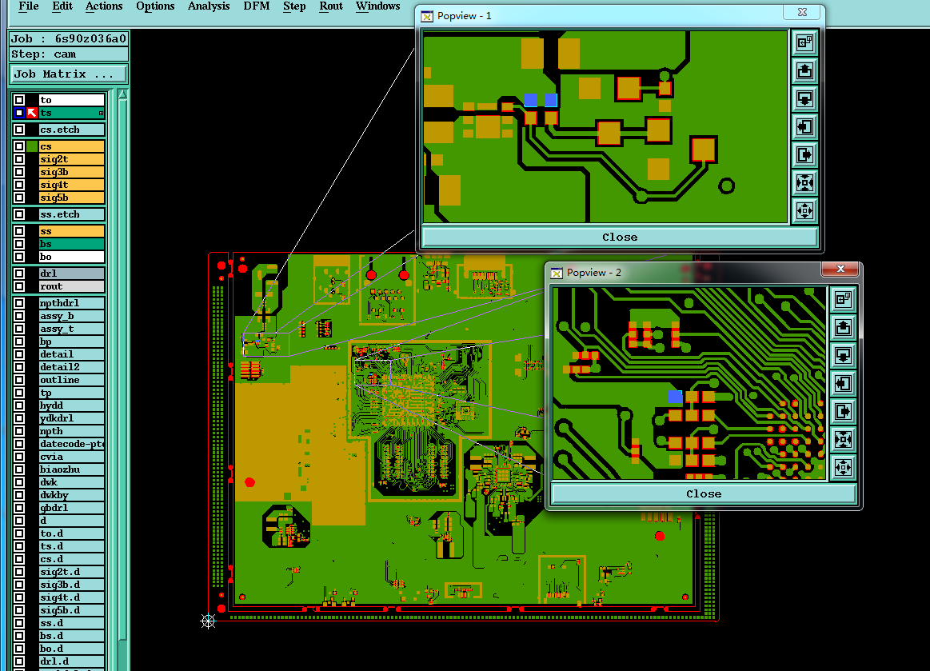930x671 pixels.
Task: Toggle the 'drl' layer checkbox
Action: point(19,274)
